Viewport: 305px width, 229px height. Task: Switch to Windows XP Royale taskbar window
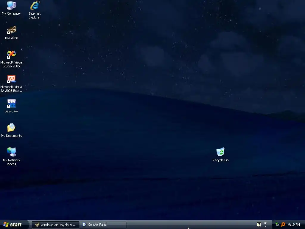55,225
